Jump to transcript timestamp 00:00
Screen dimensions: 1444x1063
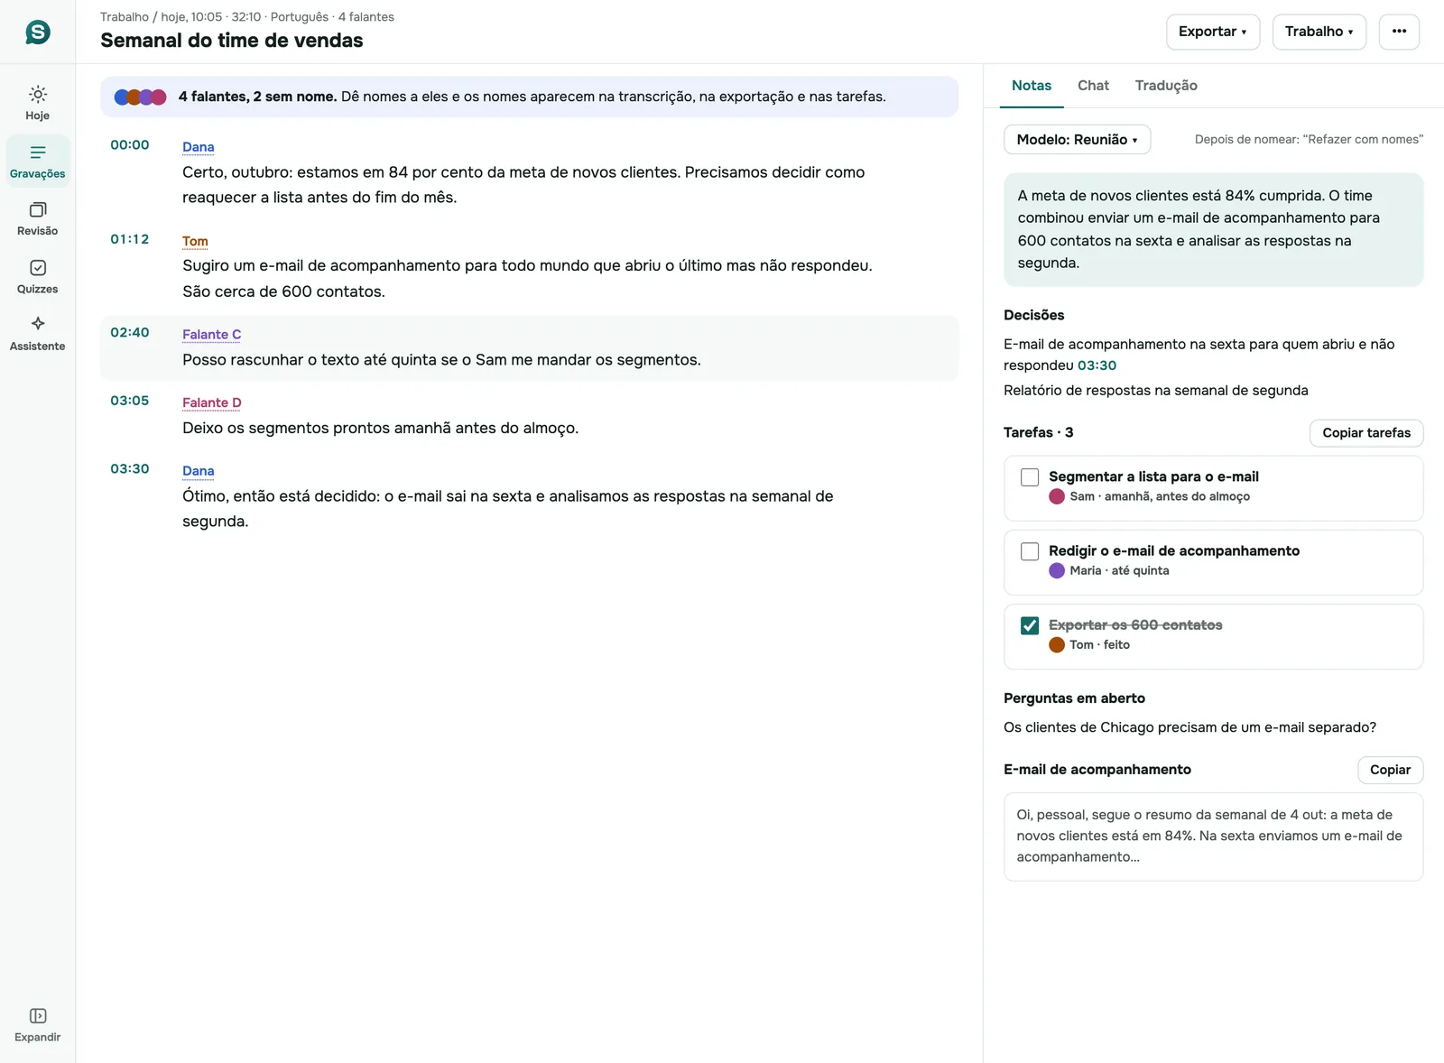click(x=130, y=145)
